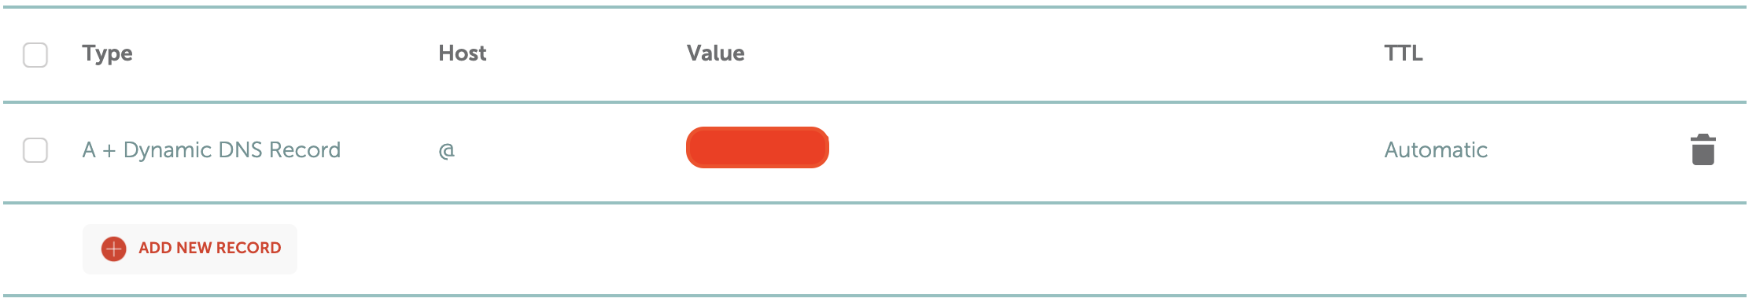
Task: Edit the redacted red value field
Action: pyautogui.click(x=758, y=148)
